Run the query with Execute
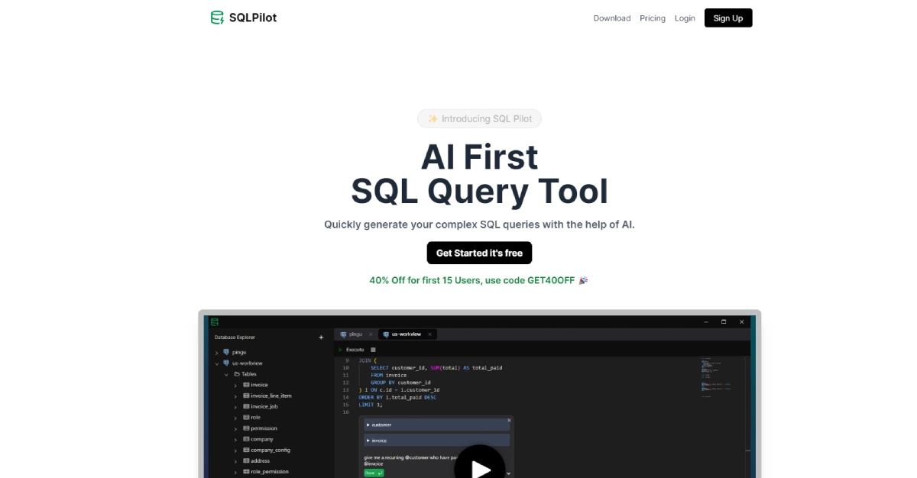917x478 pixels. point(351,350)
